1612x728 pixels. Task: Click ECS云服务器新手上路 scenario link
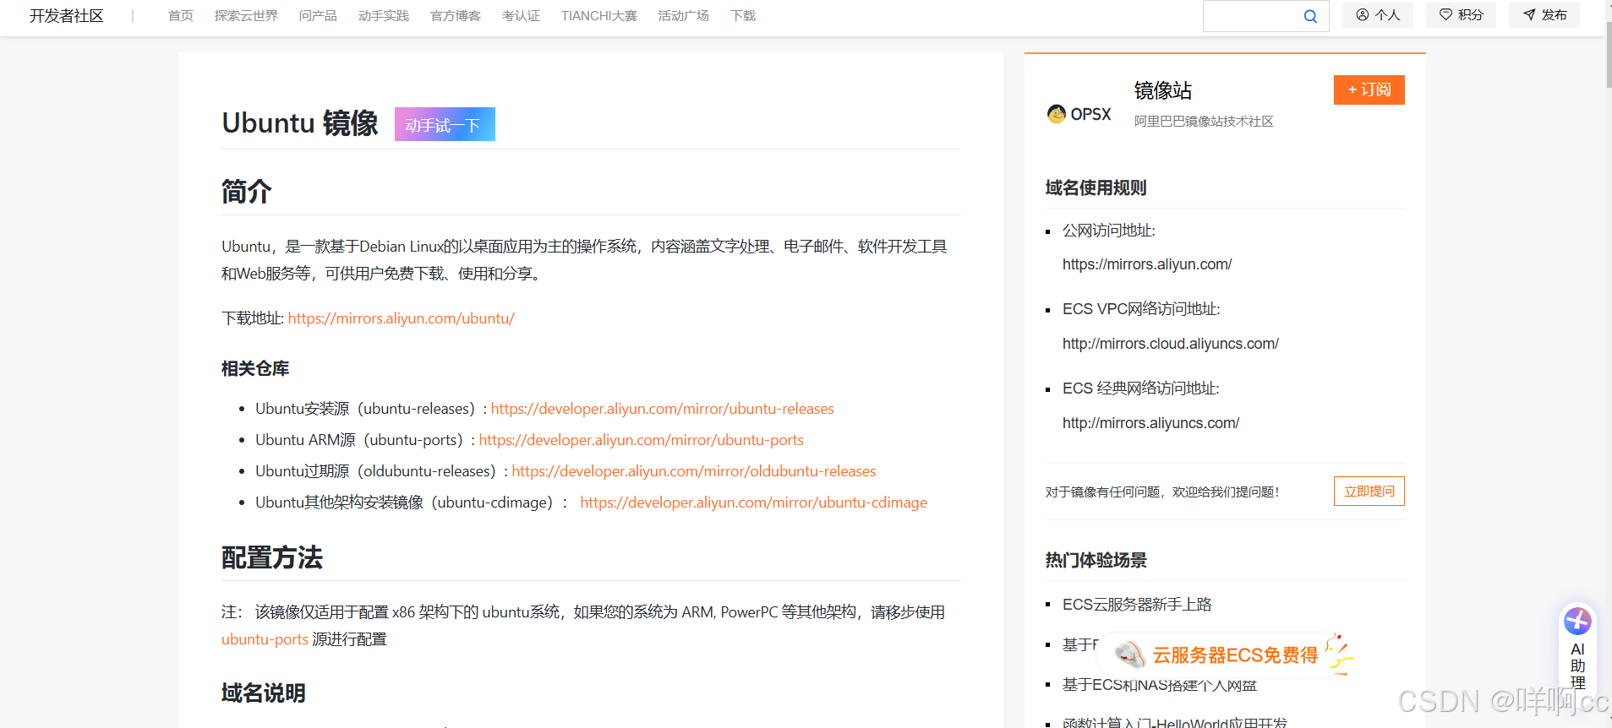click(x=1137, y=605)
